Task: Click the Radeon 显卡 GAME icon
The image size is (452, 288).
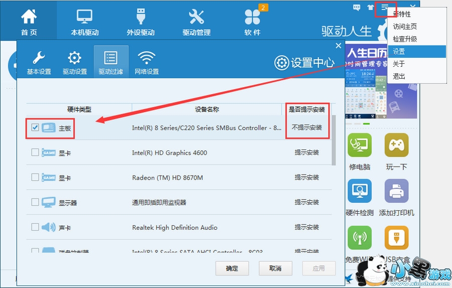Action: 49,178
